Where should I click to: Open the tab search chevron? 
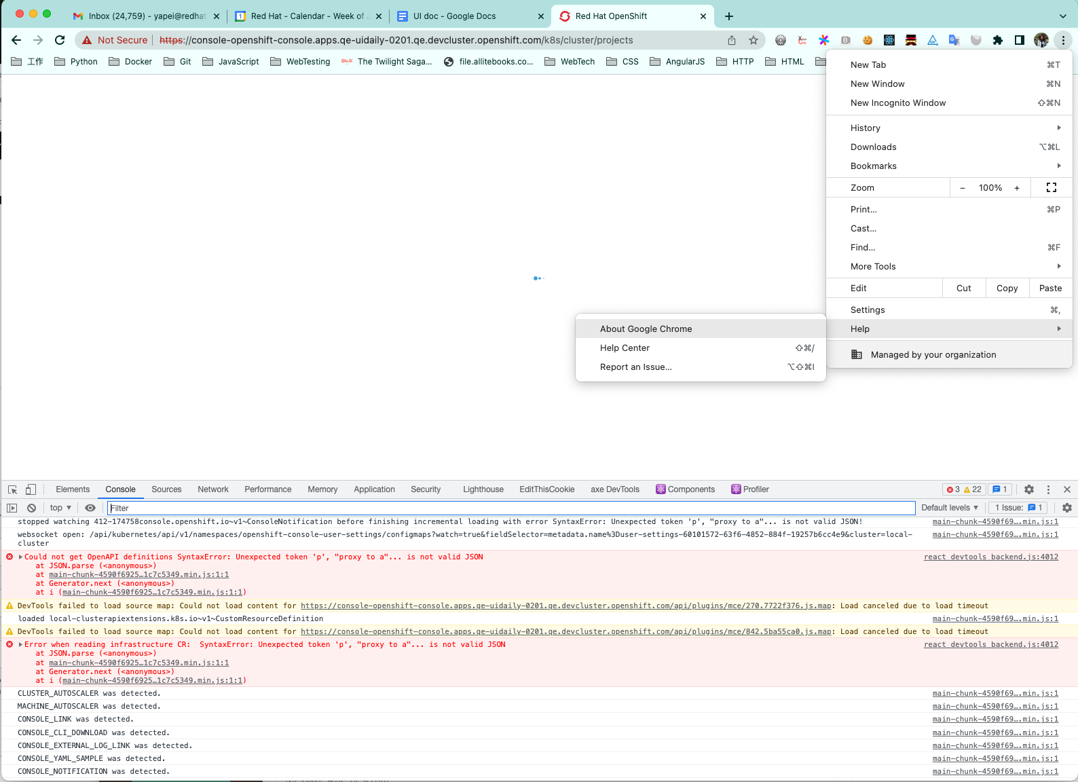coord(1063,16)
